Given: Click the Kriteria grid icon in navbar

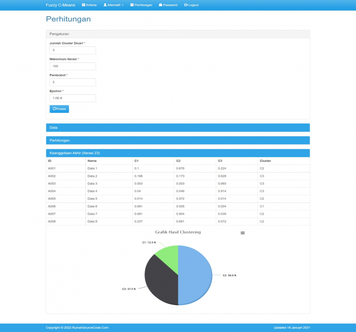Looking at the screenshot, I should 84,5.
